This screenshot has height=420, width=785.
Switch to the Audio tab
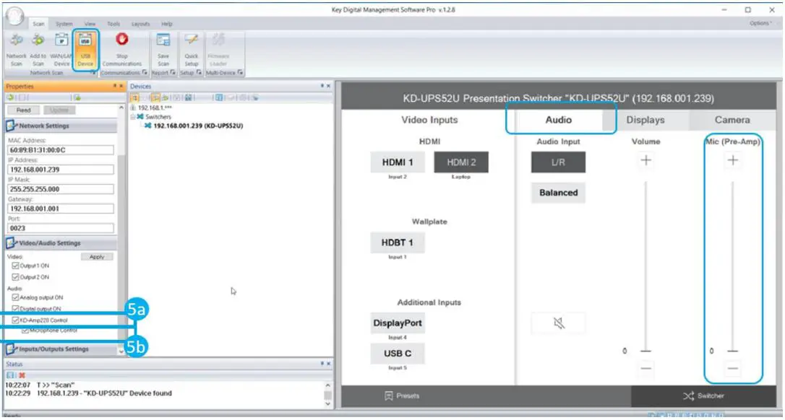click(559, 120)
